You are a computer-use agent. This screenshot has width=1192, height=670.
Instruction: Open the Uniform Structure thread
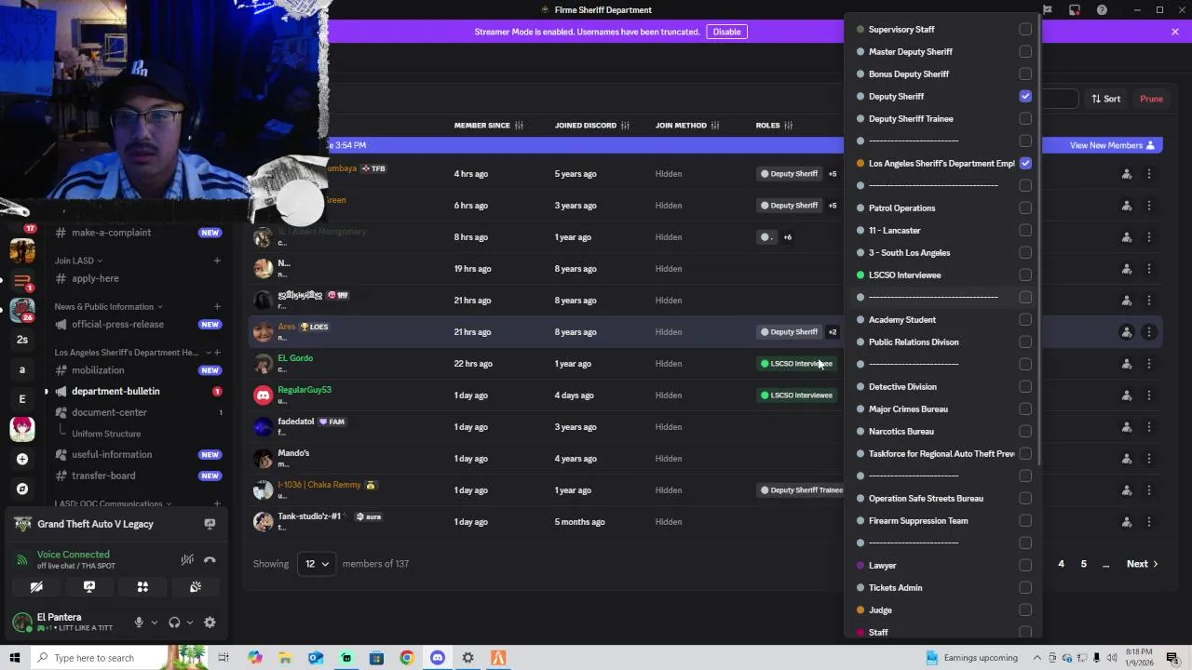[106, 434]
